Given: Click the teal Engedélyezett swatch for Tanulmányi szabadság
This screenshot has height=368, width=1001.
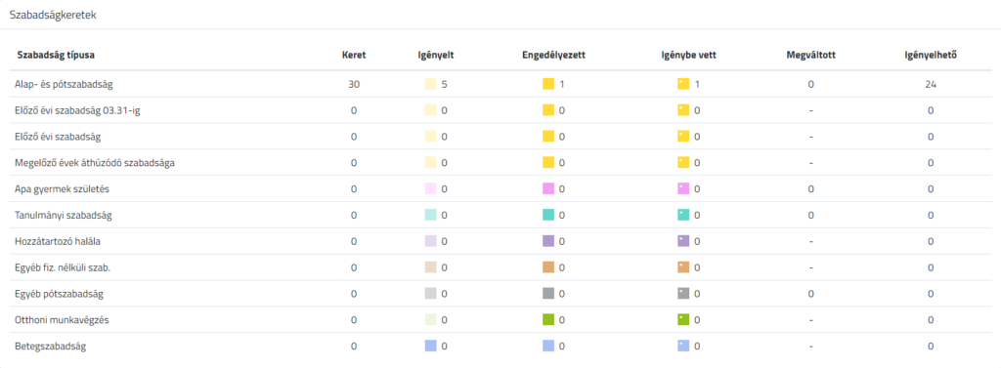Looking at the screenshot, I should tap(547, 216).
